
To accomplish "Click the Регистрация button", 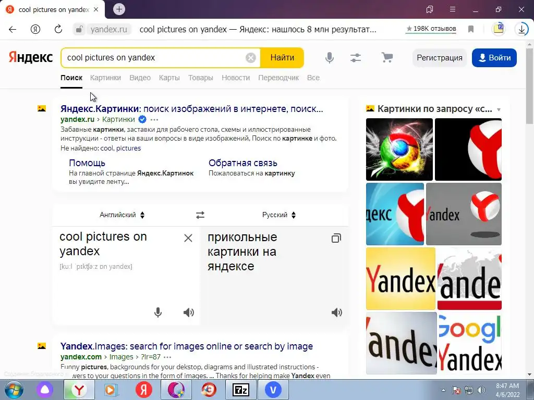I will point(440,58).
